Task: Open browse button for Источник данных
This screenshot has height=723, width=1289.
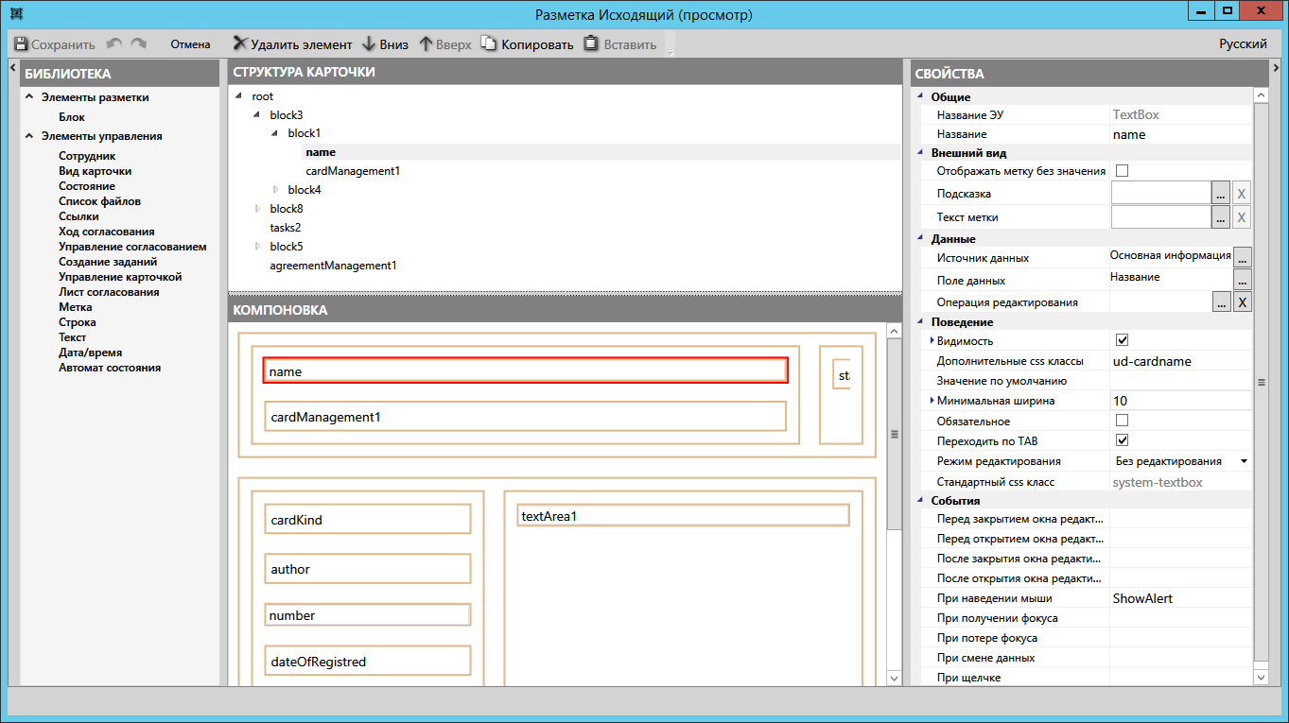Action: click(1243, 257)
